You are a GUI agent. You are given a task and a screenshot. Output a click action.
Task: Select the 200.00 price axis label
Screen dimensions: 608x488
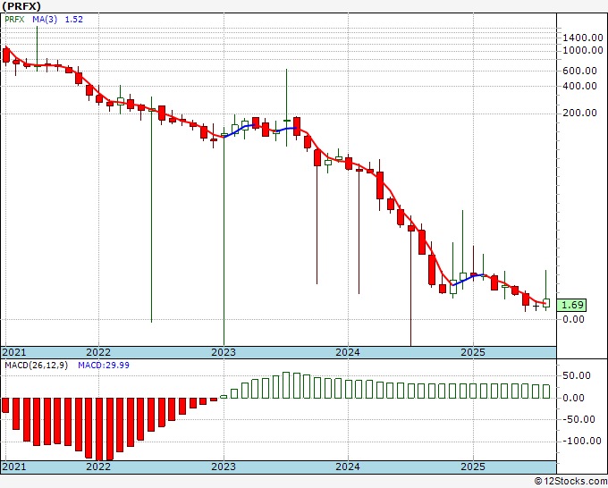click(x=579, y=113)
